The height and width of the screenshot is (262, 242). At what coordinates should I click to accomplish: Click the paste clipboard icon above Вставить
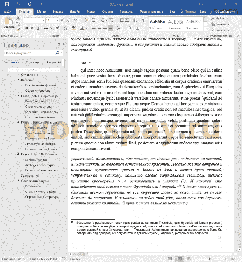[9, 21]
